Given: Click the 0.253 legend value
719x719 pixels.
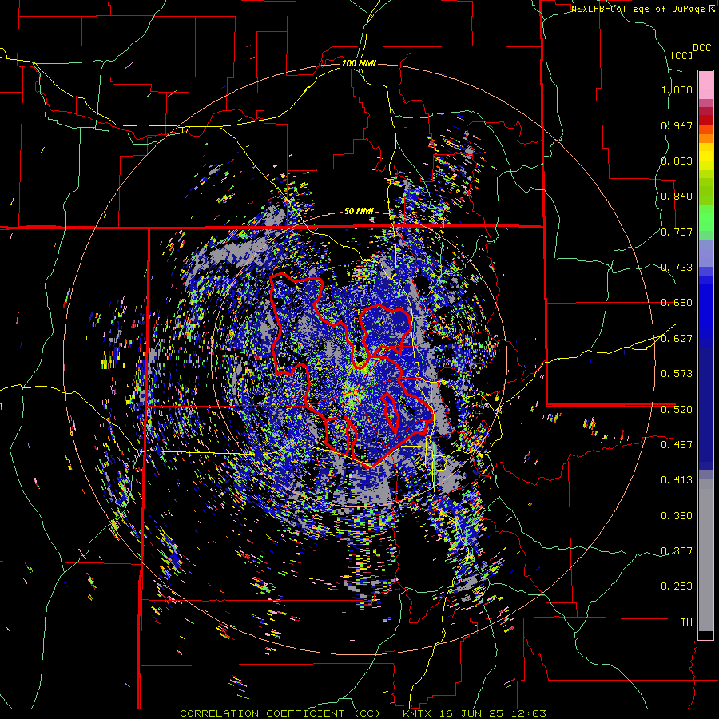Looking at the screenshot, I should pos(677,586).
